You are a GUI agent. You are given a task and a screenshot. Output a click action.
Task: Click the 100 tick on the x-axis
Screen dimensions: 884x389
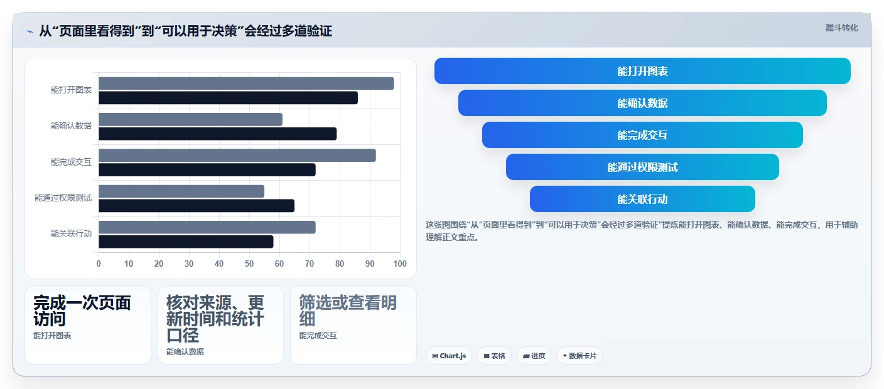[400, 264]
